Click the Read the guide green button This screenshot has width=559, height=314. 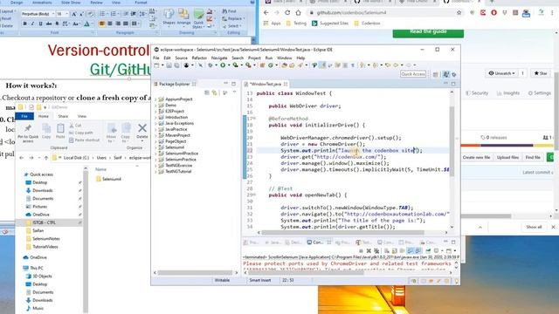click(428, 32)
